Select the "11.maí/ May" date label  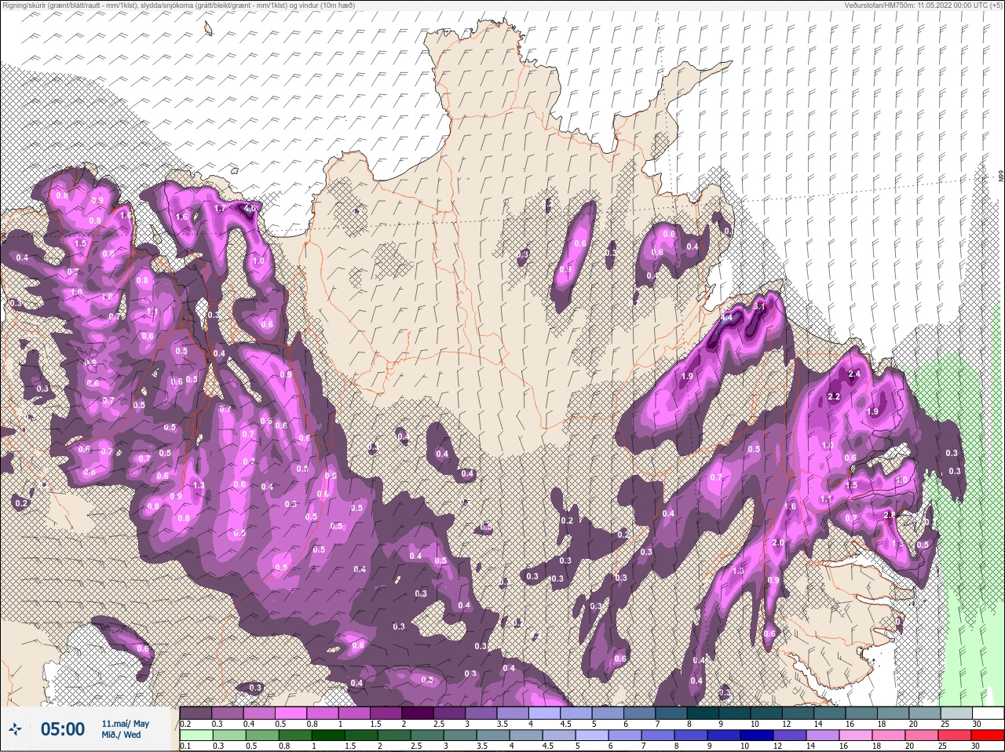[x=126, y=724]
